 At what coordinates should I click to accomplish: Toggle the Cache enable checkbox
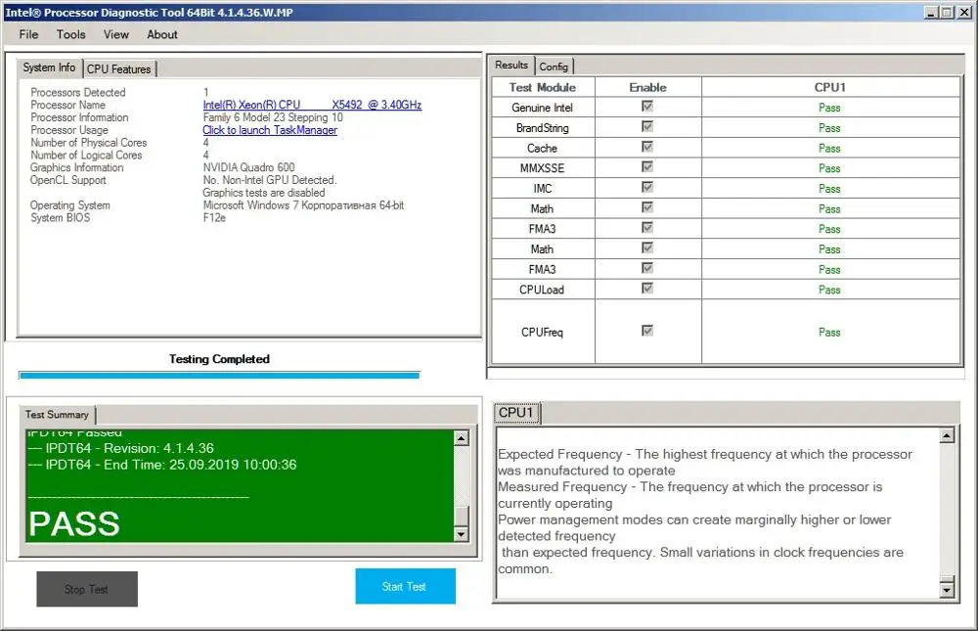[647, 147]
